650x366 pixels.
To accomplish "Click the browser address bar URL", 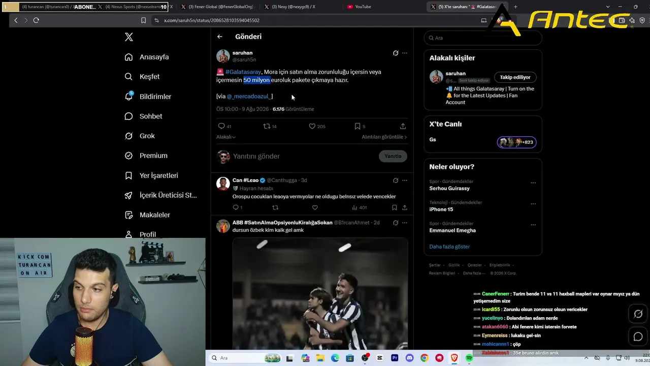I will 212,20.
